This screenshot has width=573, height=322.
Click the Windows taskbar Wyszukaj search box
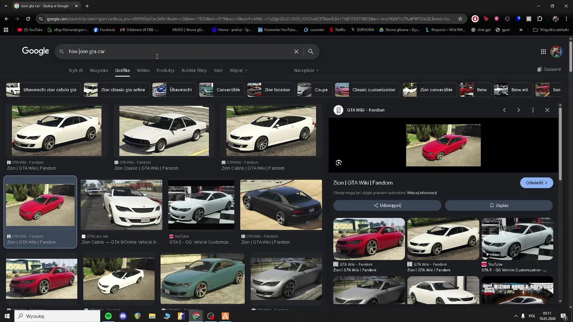[x=57, y=316]
